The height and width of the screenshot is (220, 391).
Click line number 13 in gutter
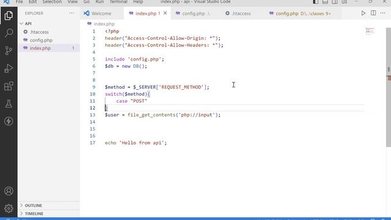coord(92,115)
